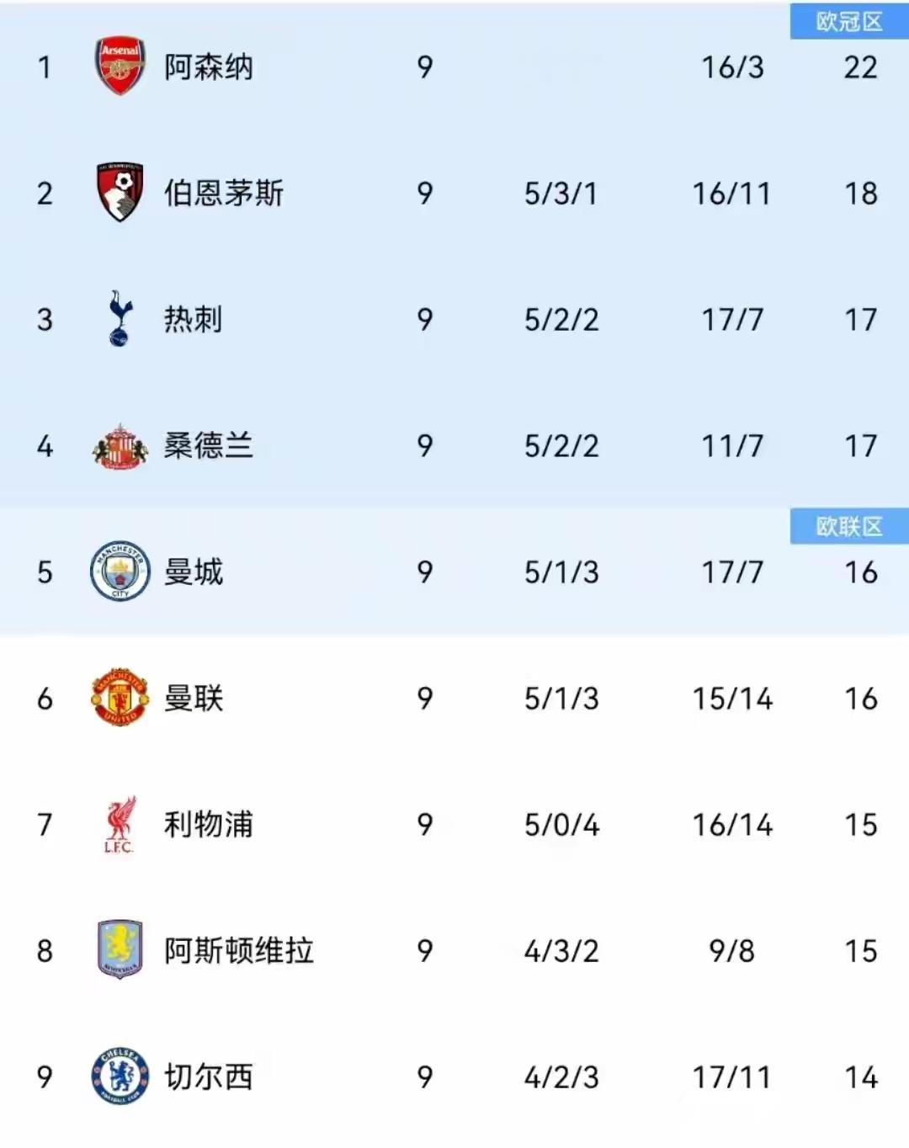Click the 热刺 team name
The image size is (909, 1148).
[194, 319]
